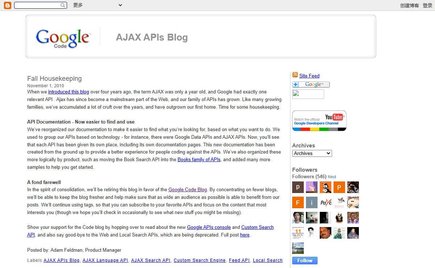Click the AJAX Search API label
Image resolution: width=435 pixels, height=268 pixels.
tap(151, 260)
